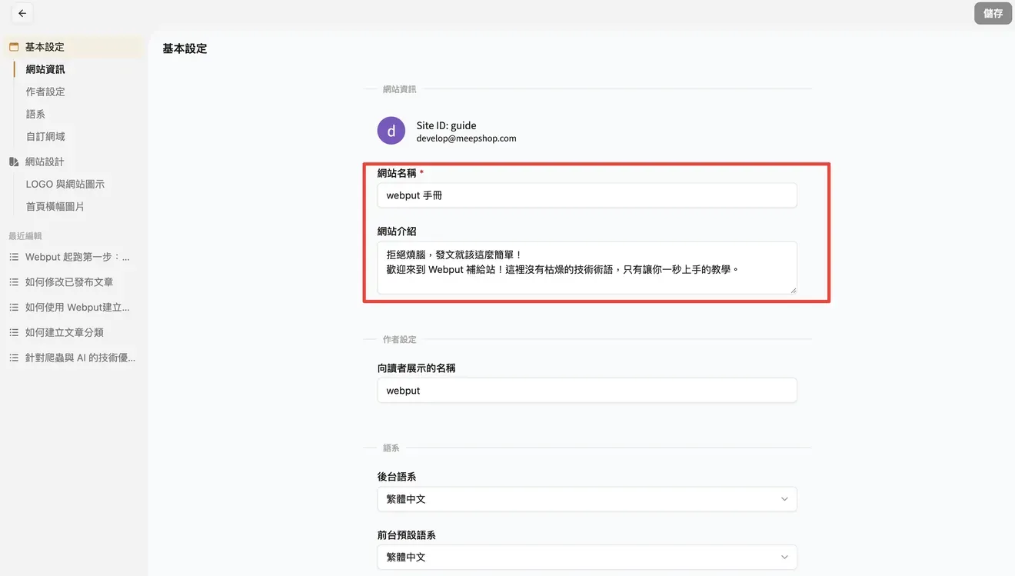
Task: Click list icon beside 針對爬蟲與 AI 的技術優
Action: click(x=14, y=358)
